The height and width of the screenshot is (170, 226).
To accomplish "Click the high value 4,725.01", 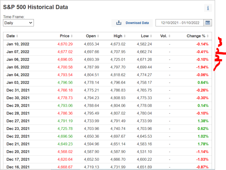I will 118,60.
